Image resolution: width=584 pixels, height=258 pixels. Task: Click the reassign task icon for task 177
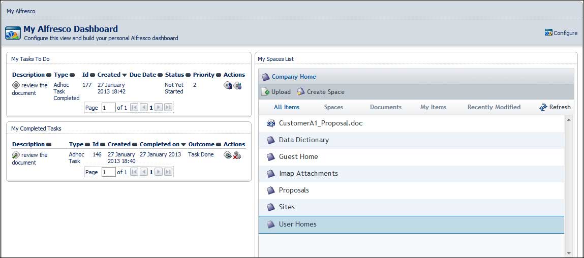[237, 85]
